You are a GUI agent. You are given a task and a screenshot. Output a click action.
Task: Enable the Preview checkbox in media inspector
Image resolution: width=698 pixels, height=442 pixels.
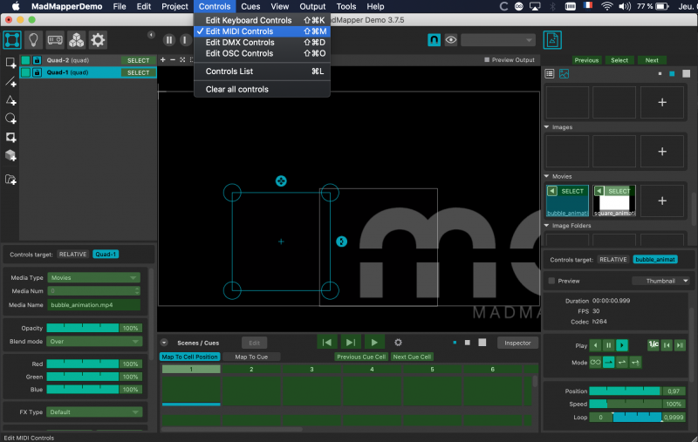tap(552, 281)
